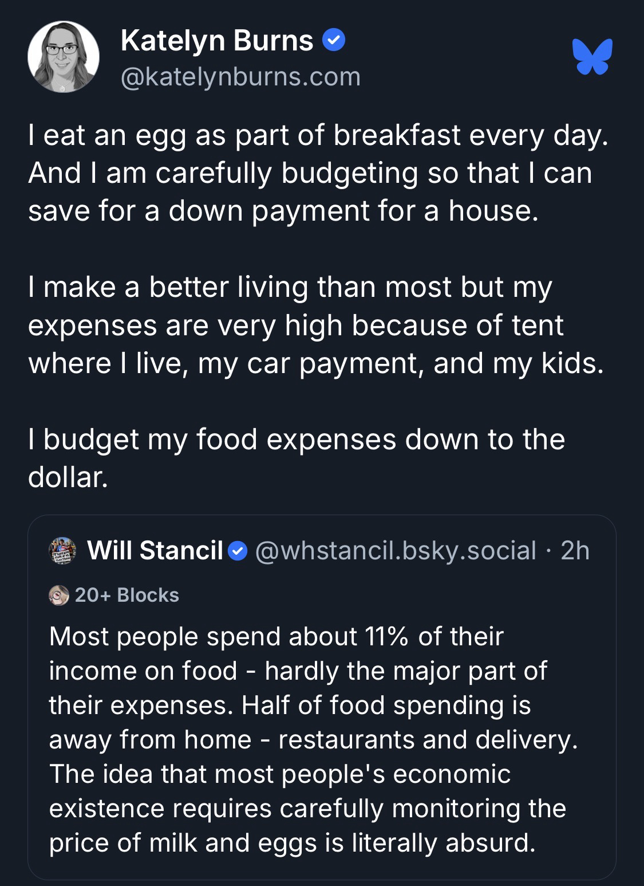Click verified badge next to Will Stancil
644x886 pixels.
pos(238,551)
